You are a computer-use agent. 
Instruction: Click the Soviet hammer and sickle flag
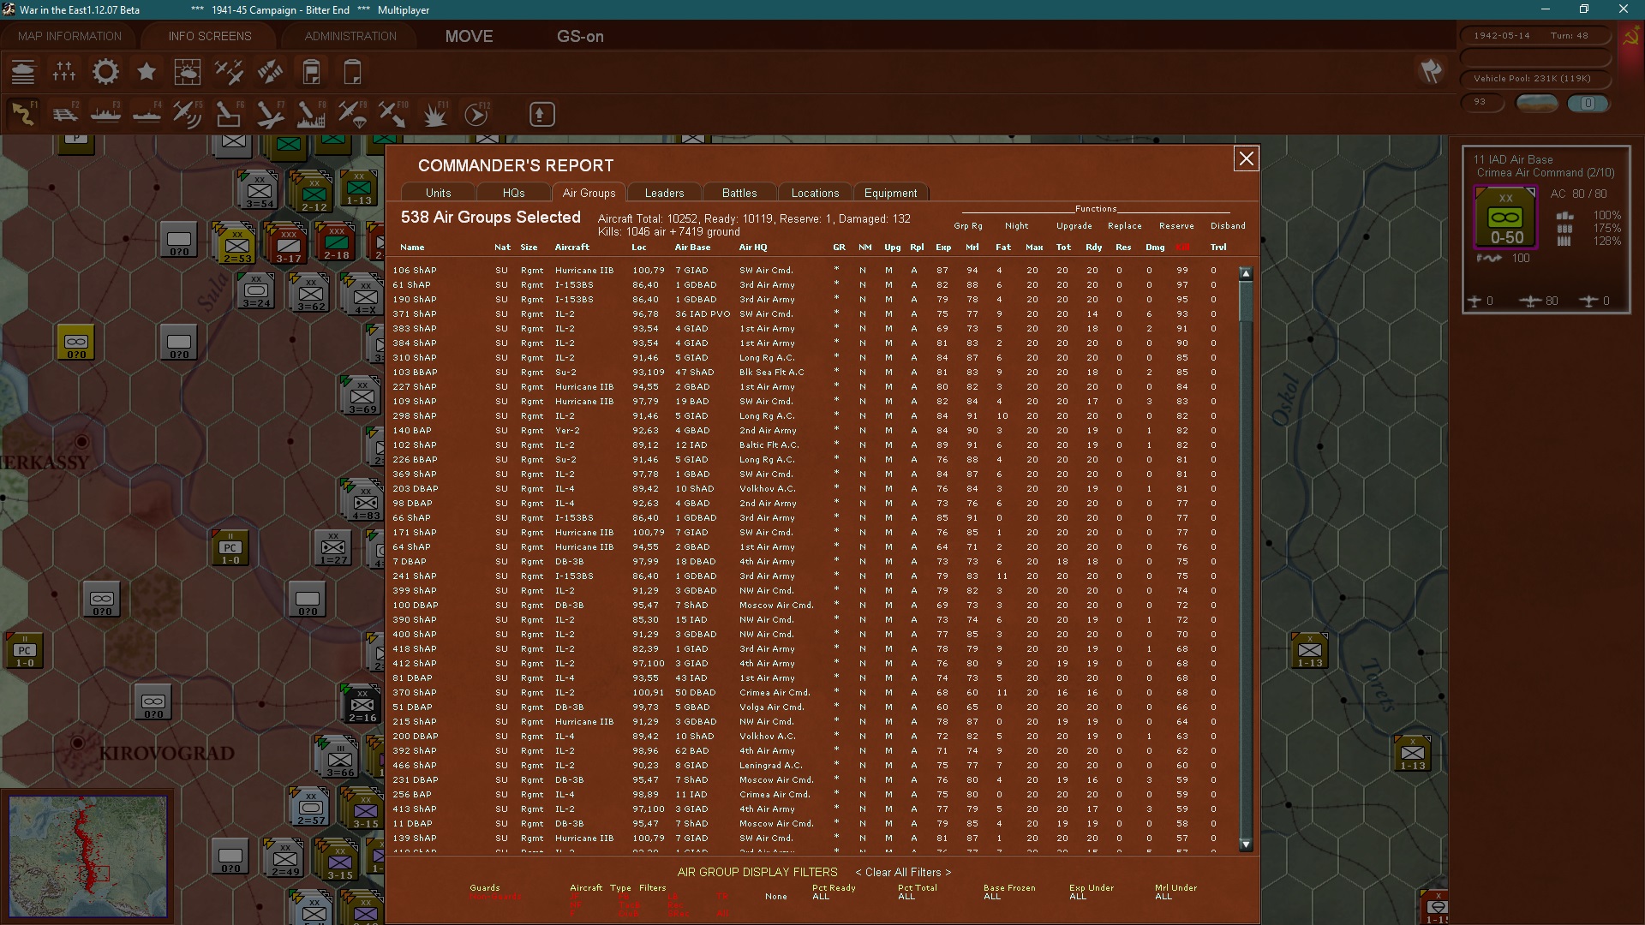pos(1630,37)
